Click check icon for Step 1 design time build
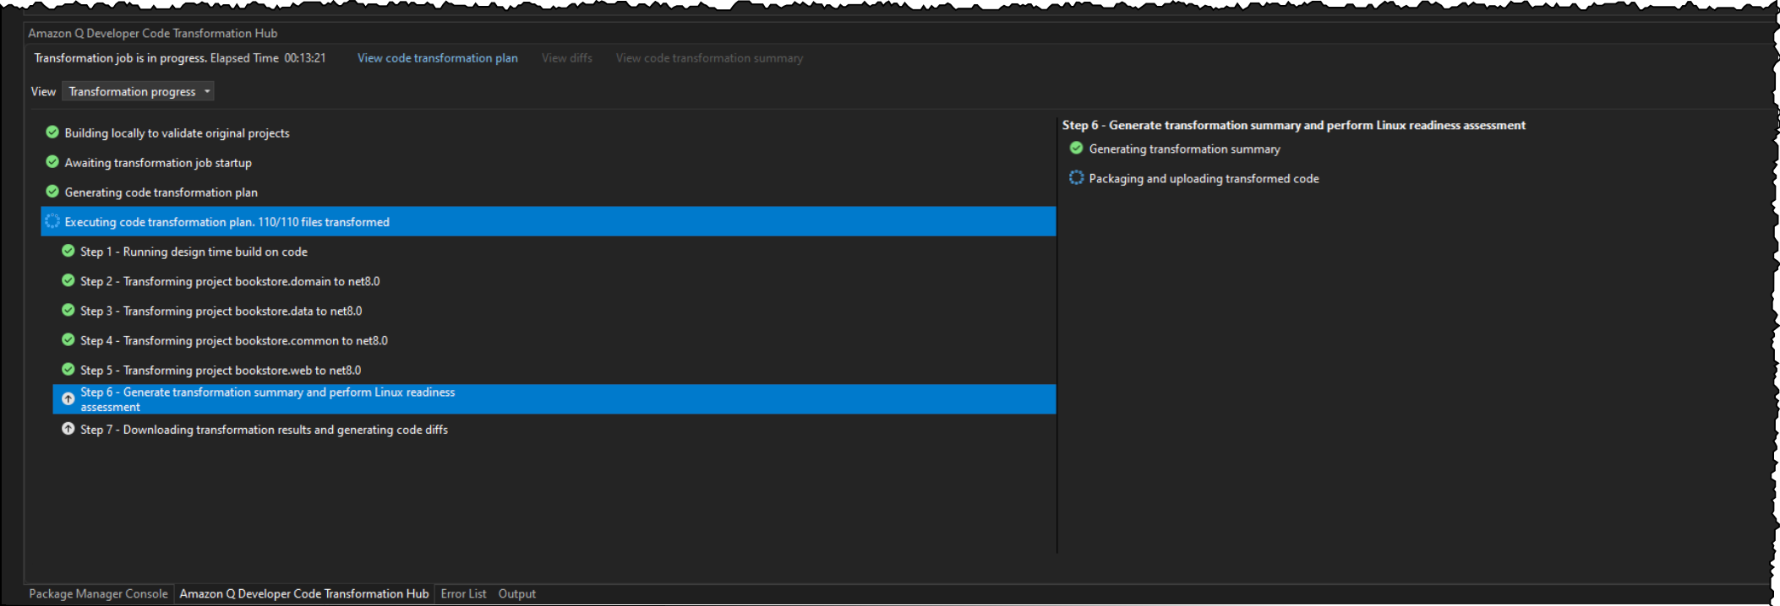Image resolution: width=1780 pixels, height=606 pixels. pos(68,251)
